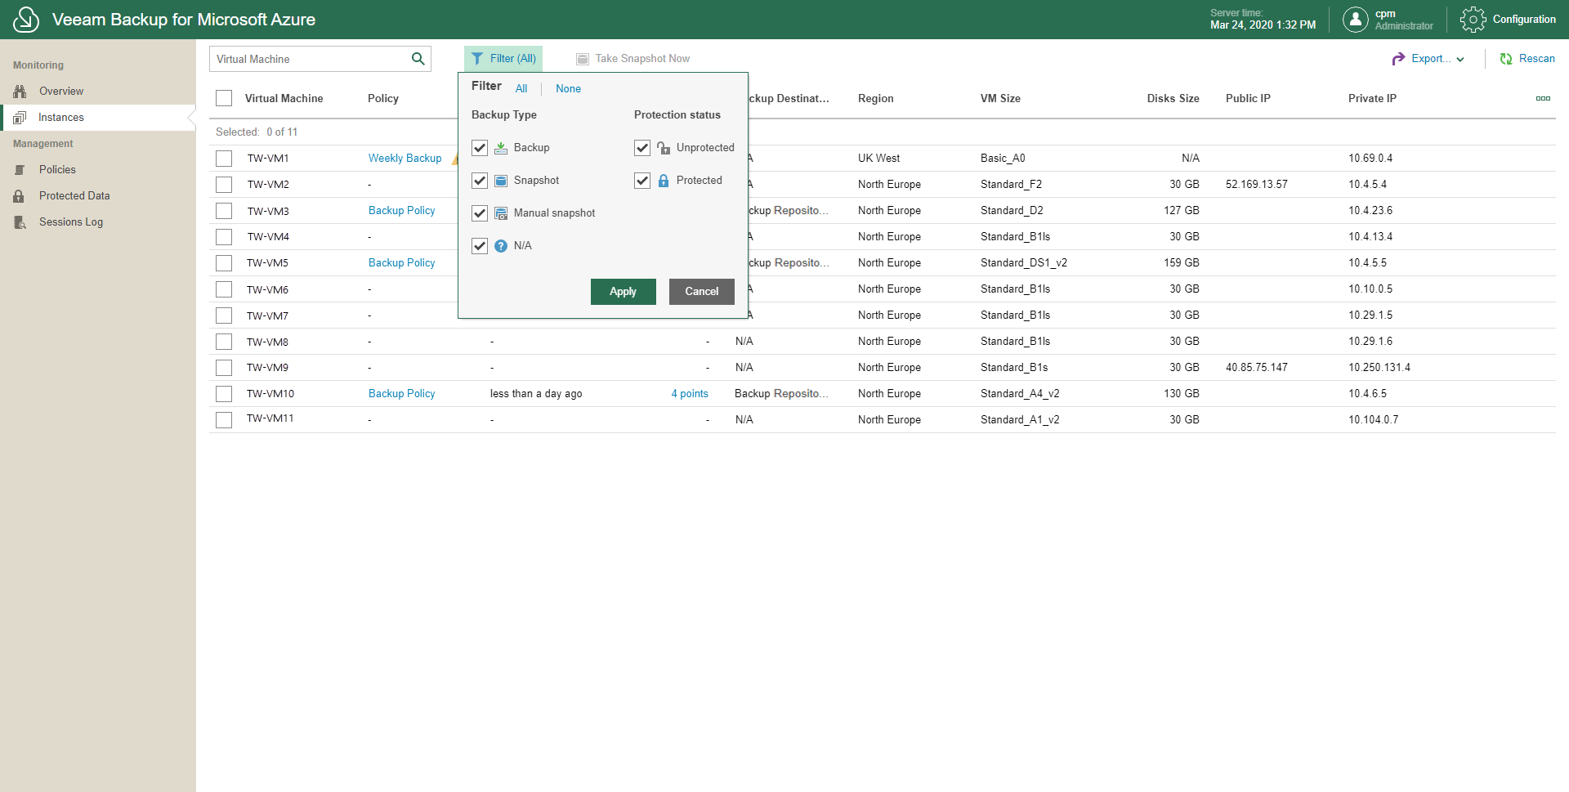Click the Sessions Log sidebar icon
This screenshot has width=1569, height=792.
tap(20, 221)
